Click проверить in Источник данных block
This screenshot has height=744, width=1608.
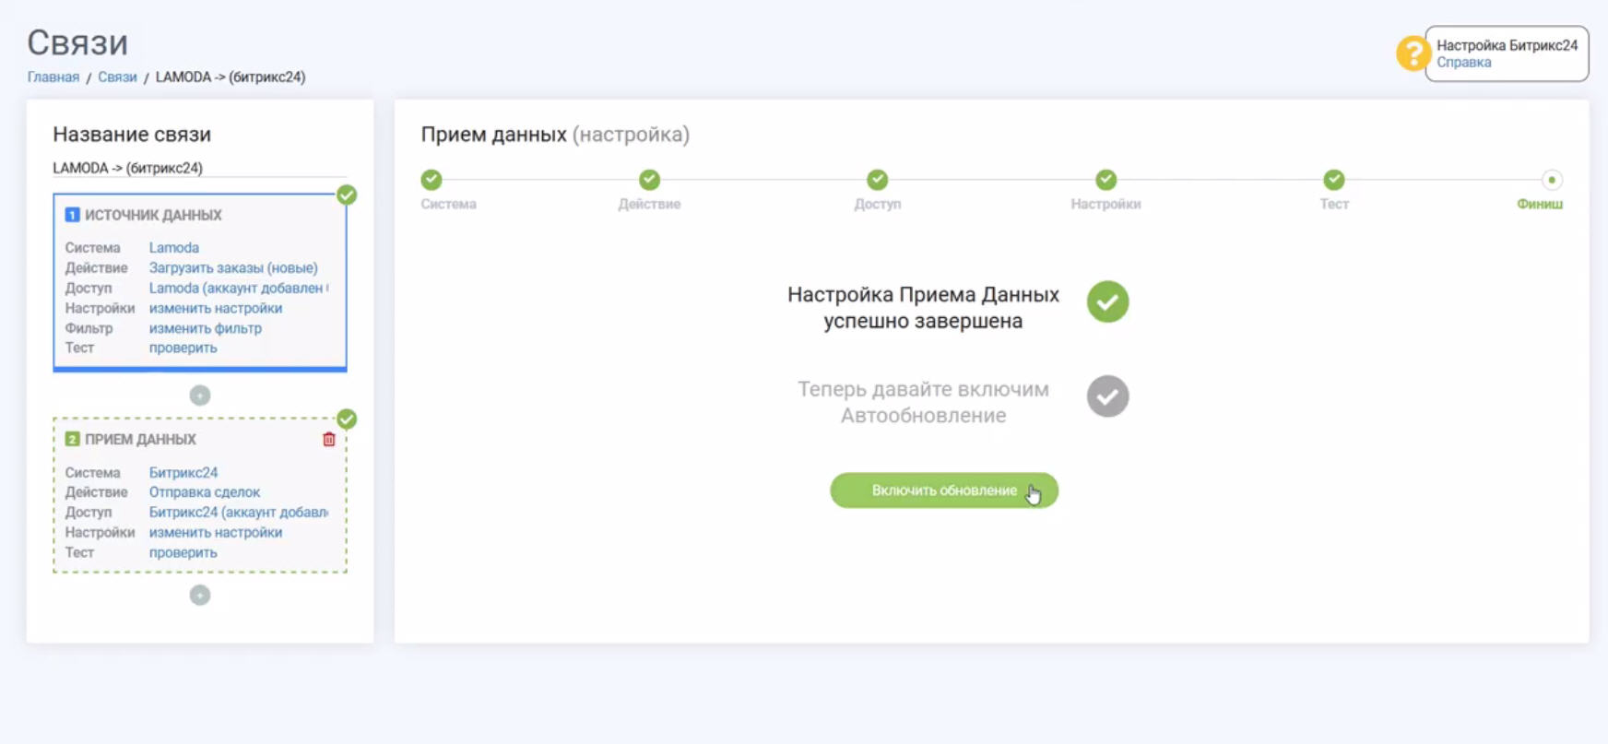[x=183, y=348]
